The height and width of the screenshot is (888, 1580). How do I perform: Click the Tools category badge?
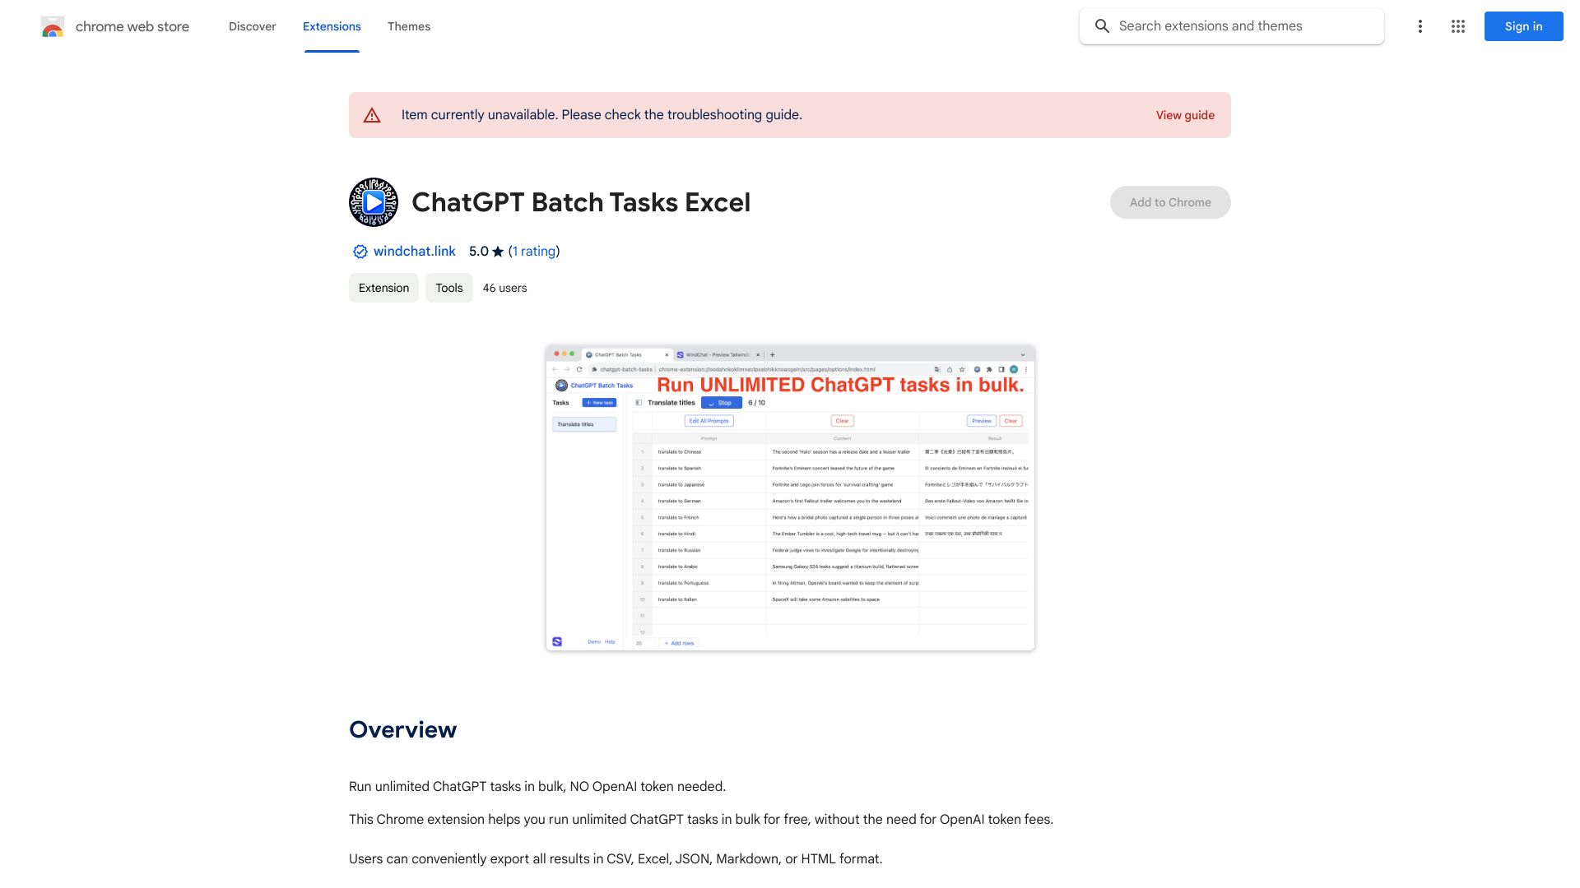click(x=448, y=287)
